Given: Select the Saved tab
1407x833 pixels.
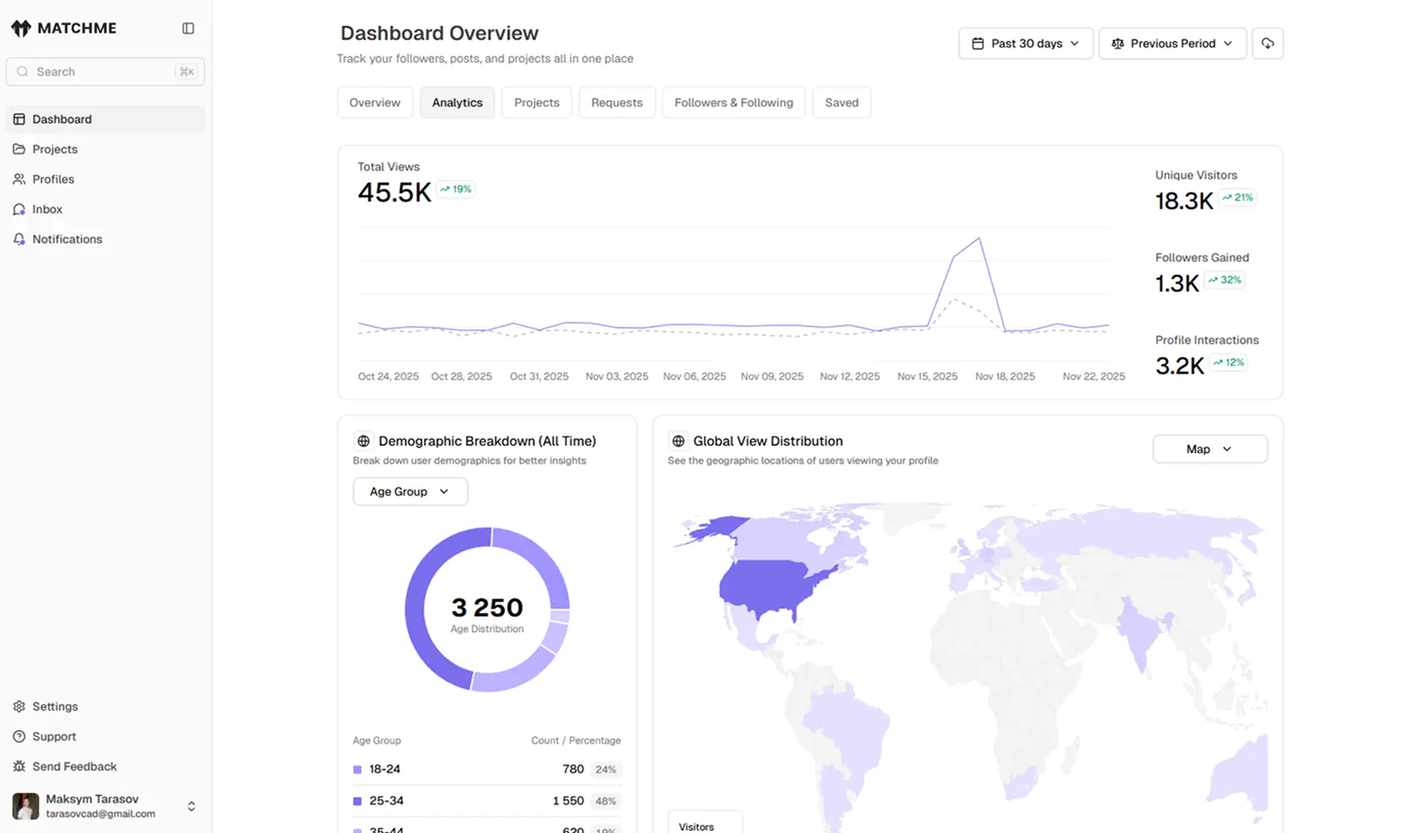Looking at the screenshot, I should click(841, 102).
